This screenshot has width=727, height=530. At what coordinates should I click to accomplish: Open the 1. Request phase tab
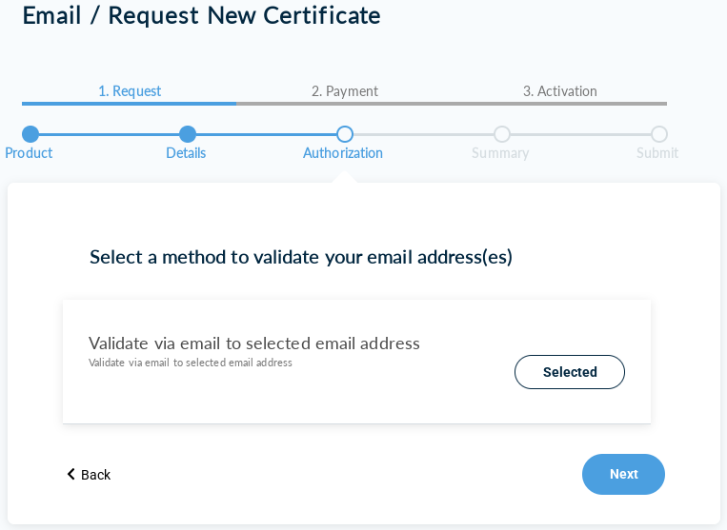coord(130,91)
